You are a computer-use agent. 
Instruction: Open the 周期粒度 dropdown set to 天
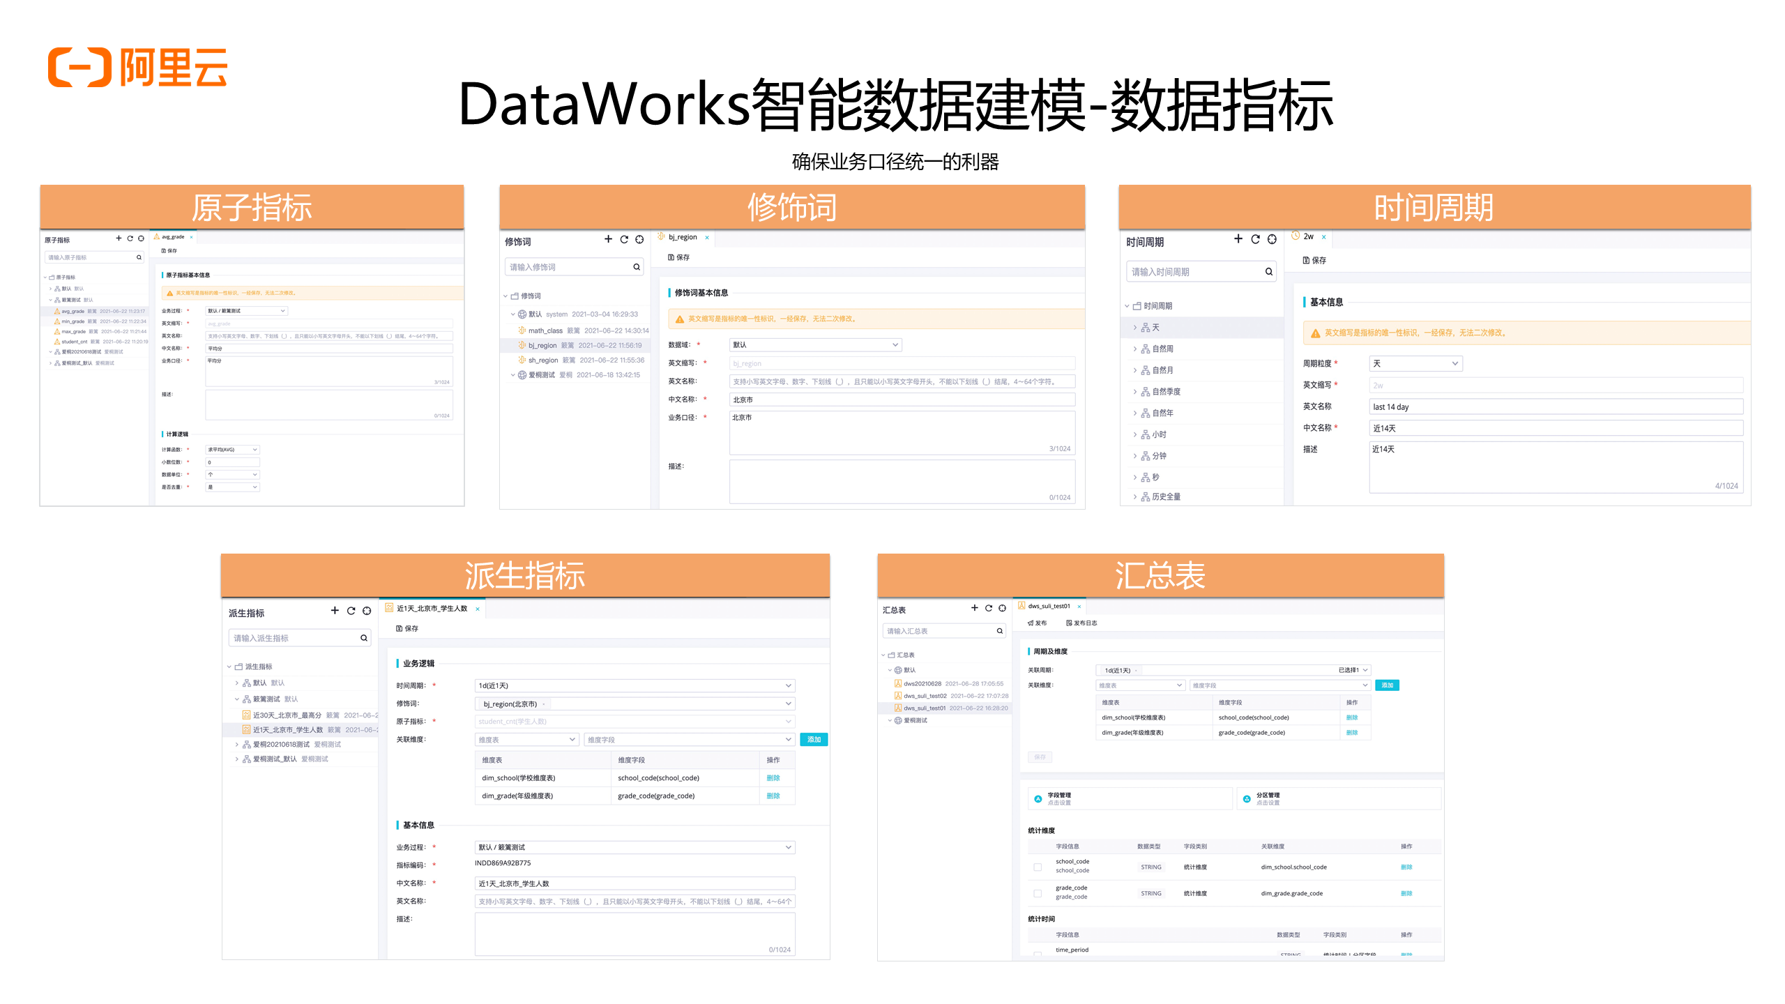1415,363
